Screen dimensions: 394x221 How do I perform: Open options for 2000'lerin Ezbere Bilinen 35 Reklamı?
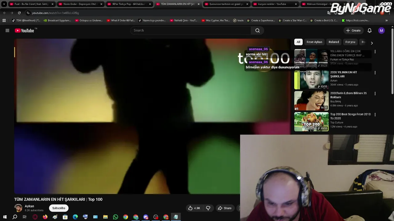tap(375, 93)
